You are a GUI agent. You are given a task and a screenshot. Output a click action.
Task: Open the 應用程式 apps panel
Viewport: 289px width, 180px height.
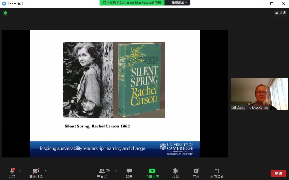point(217,173)
